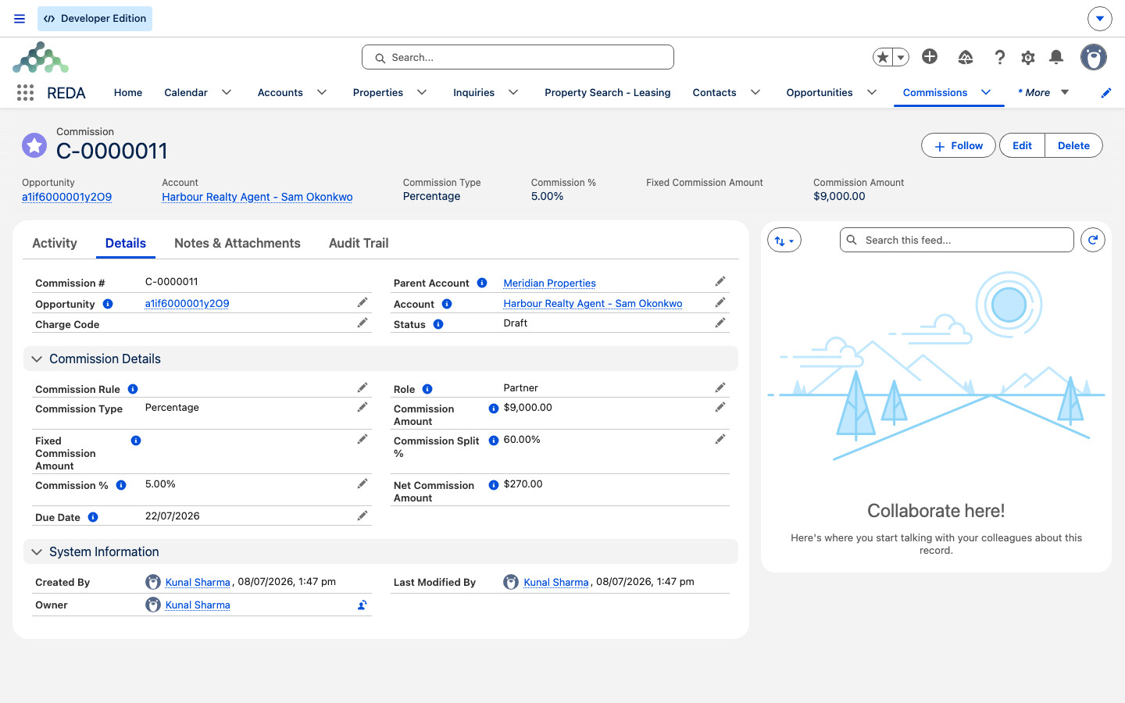Click the Edit record button
Image resolution: width=1125 pixels, height=703 pixels.
click(1022, 145)
